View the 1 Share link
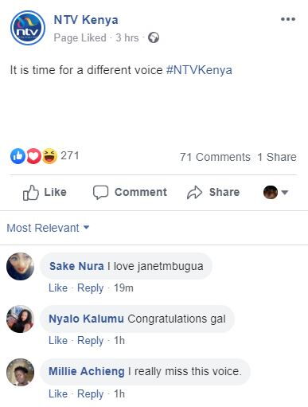The image size is (308, 407). 277,157
